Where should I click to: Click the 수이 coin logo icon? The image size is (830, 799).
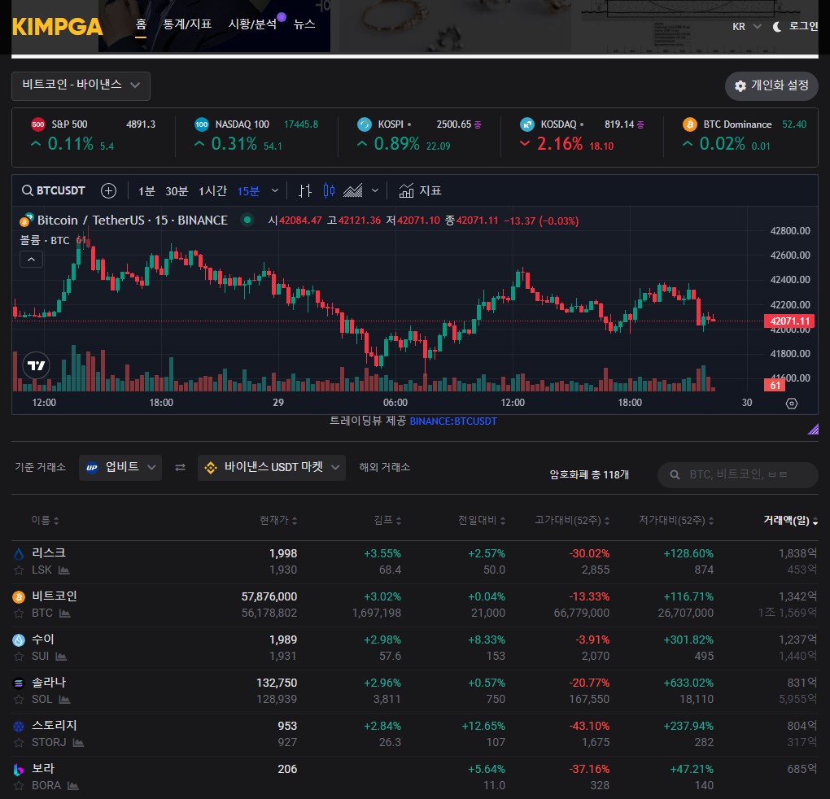[x=19, y=640]
